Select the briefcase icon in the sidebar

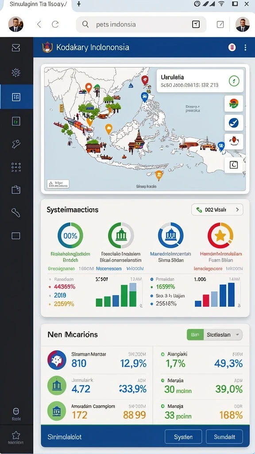point(16,190)
